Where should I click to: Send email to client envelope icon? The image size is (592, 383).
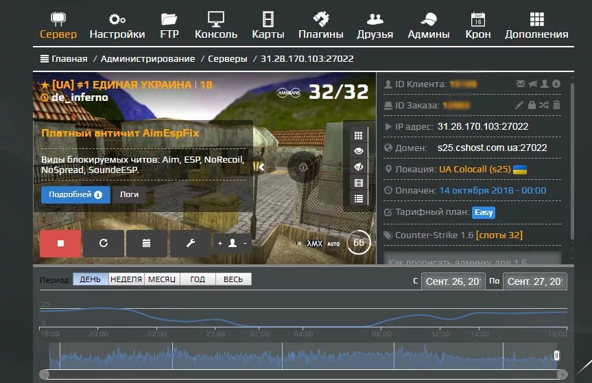click(x=520, y=84)
